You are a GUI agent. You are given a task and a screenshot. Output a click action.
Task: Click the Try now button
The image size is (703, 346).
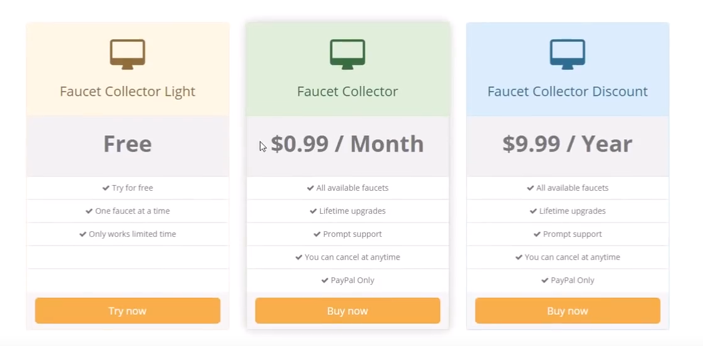[x=127, y=310]
